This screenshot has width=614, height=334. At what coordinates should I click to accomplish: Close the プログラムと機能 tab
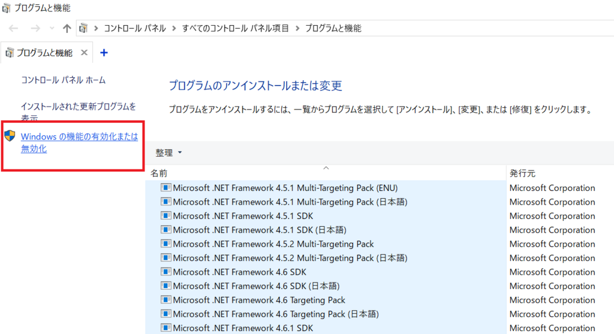(x=84, y=53)
